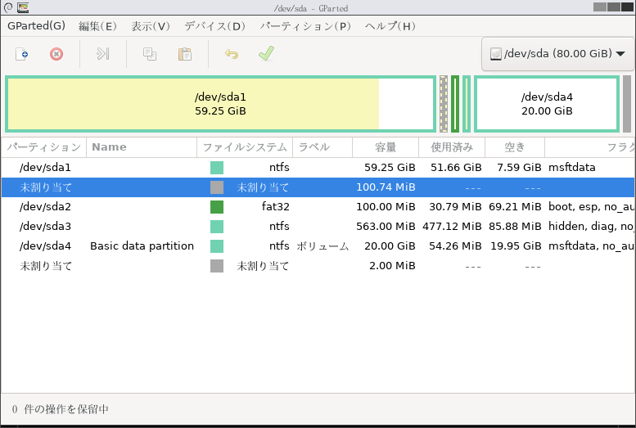Click the window menu icon in title bar
This screenshot has width=636, height=428.
[x=8, y=7]
